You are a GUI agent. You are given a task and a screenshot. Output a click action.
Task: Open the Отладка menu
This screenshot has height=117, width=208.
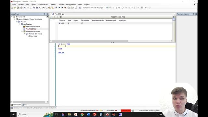pos(61,5)
